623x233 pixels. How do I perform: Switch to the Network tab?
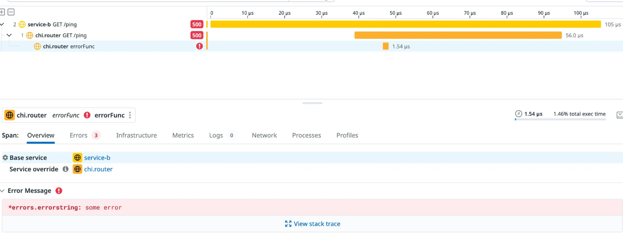[x=264, y=135]
